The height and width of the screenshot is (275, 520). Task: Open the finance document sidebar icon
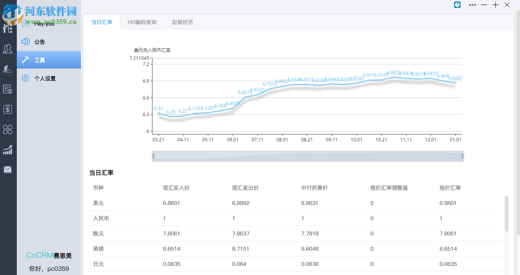pyautogui.click(x=8, y=90)
